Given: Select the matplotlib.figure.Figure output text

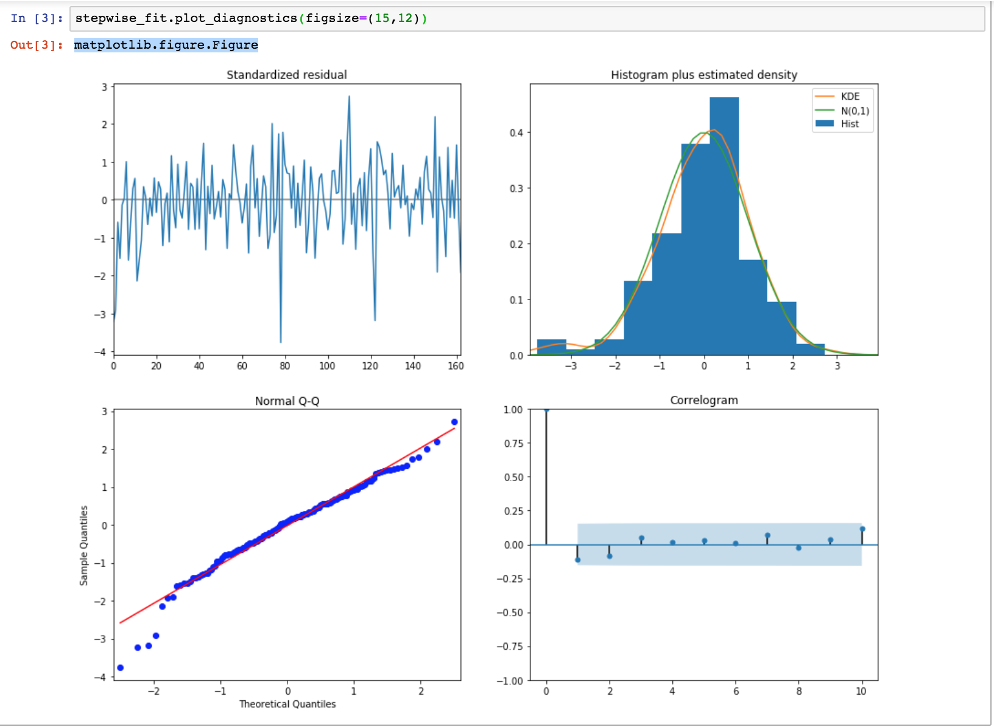Looking at the screenshot, I should pyautogui.click(x=166, y=44).
